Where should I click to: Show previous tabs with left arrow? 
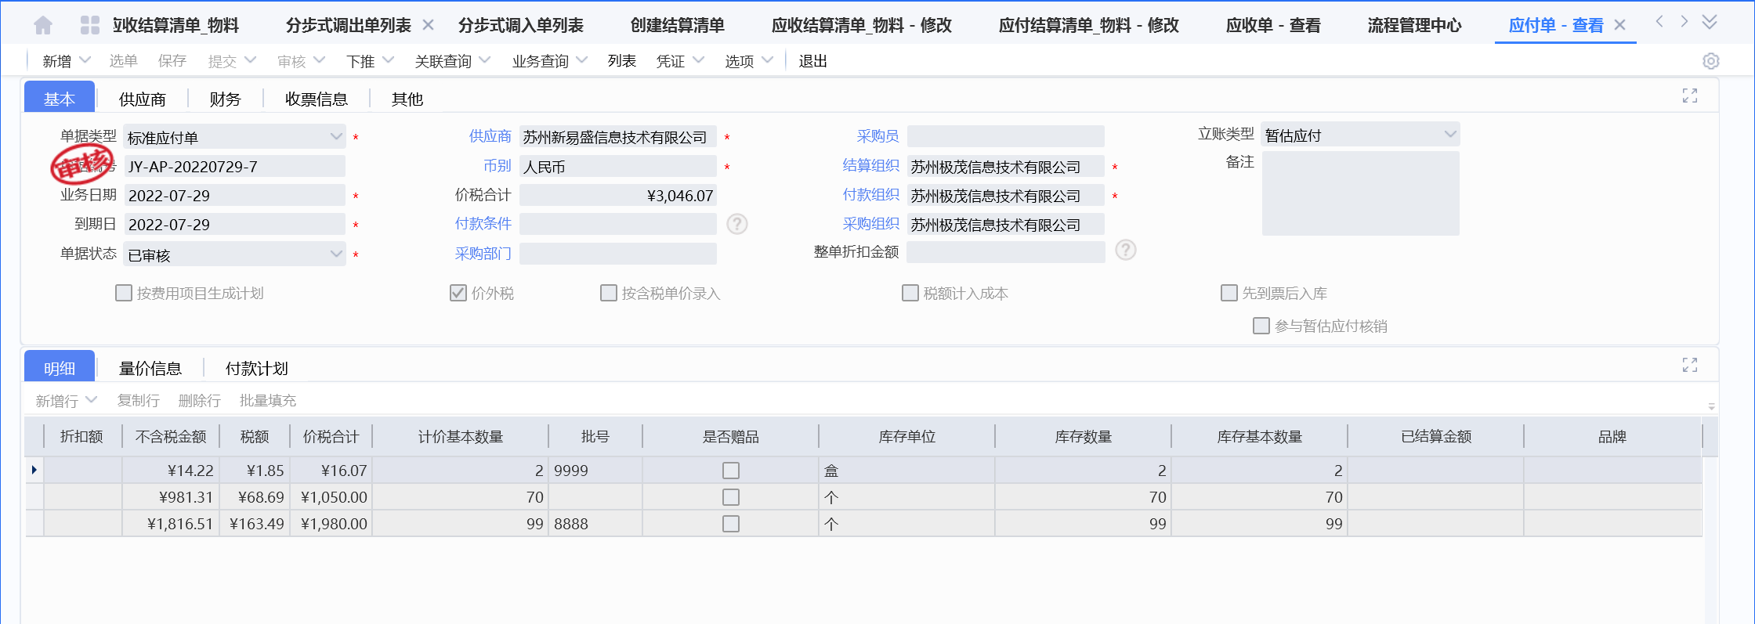tap(1659, 22)
